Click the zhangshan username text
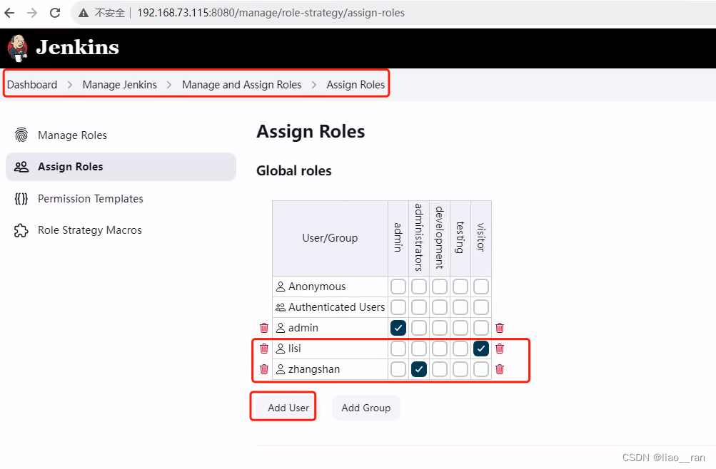 [x=314, y=369]
